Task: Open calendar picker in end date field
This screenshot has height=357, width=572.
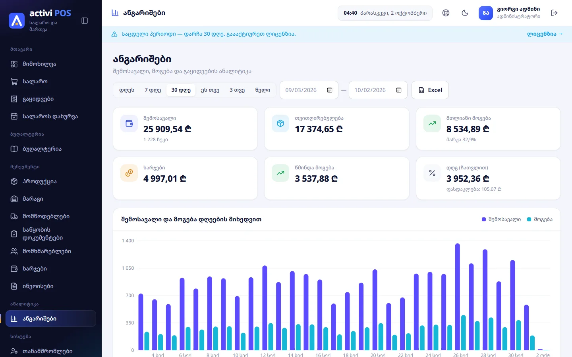Action: click(x=399, y=90)
